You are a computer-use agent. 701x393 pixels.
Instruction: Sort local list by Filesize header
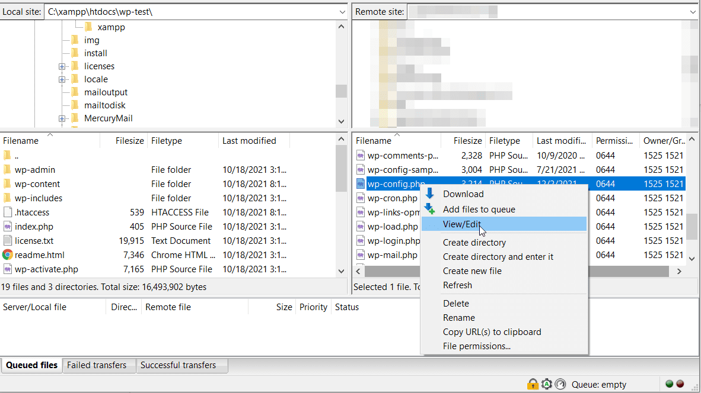coord(123,140)
